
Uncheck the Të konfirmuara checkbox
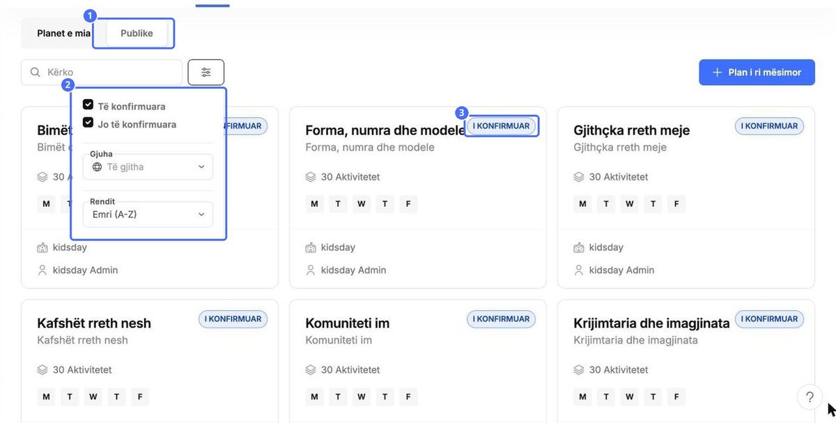pos(88,105)
